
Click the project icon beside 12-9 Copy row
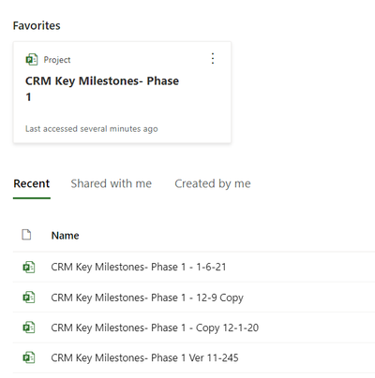click(x=29, y=298)
